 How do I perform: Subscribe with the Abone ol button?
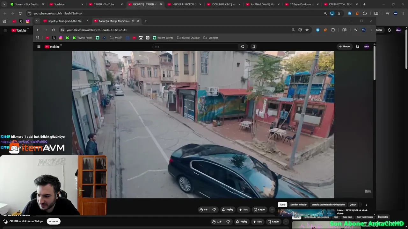tap(54, 221)
